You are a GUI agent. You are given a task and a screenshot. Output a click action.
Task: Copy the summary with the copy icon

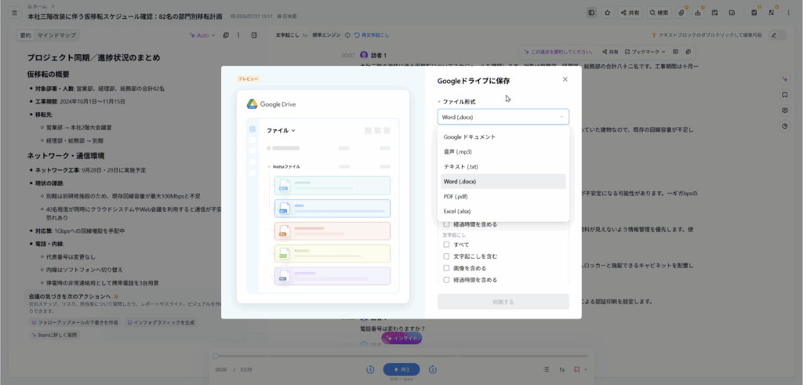226,35
